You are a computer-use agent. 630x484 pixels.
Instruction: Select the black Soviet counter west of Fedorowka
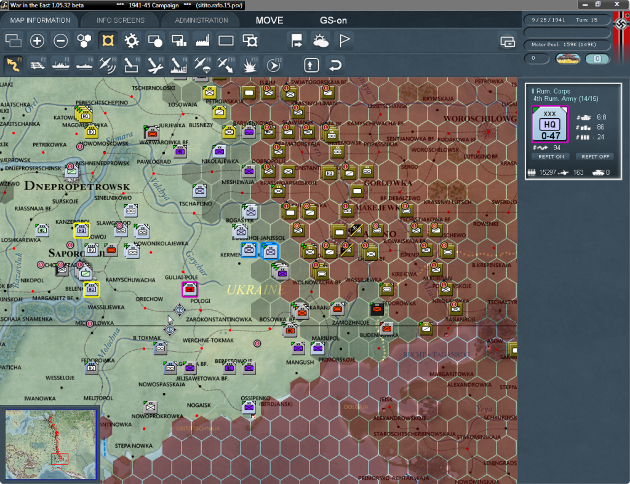point(377,309)
